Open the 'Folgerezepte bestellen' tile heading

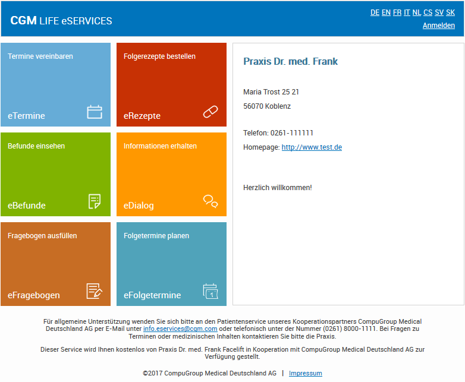159,56
